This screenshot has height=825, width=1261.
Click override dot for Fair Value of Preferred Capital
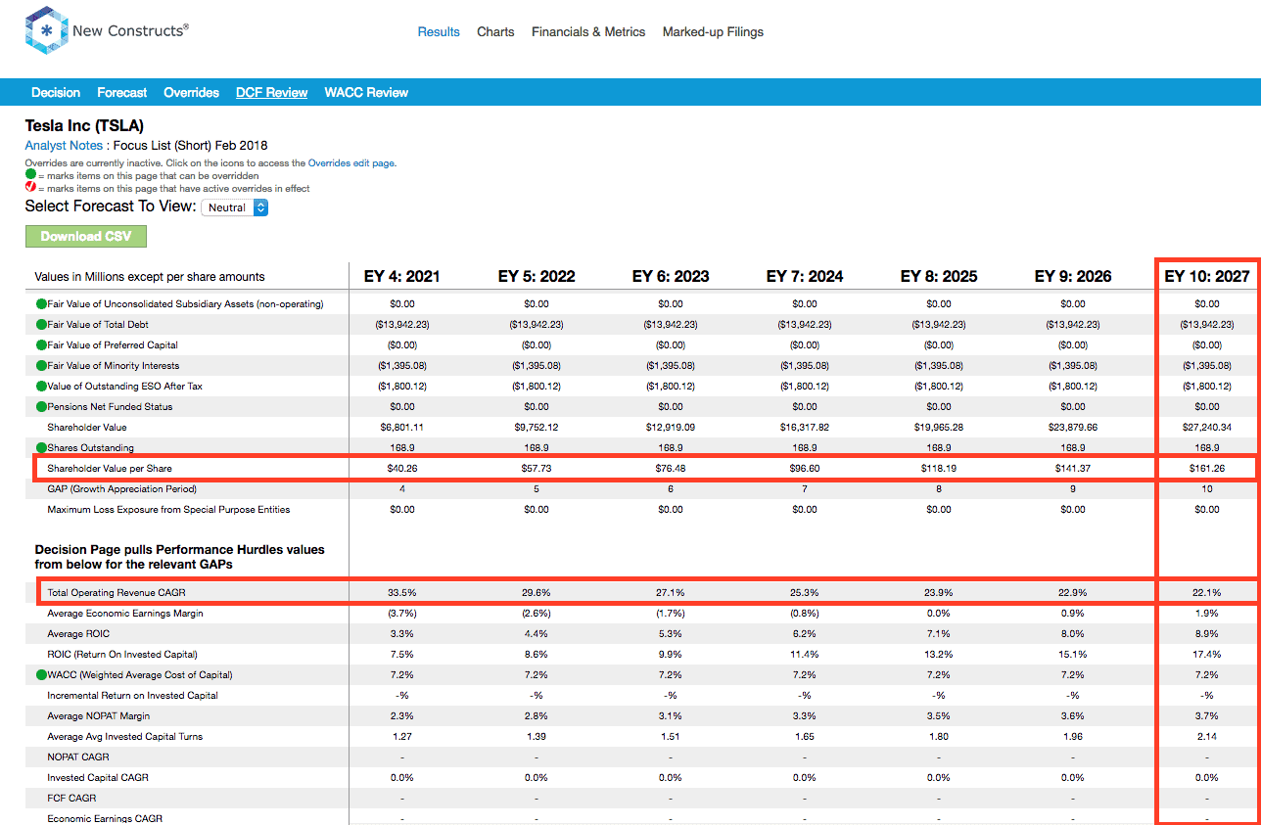point(41,344)
